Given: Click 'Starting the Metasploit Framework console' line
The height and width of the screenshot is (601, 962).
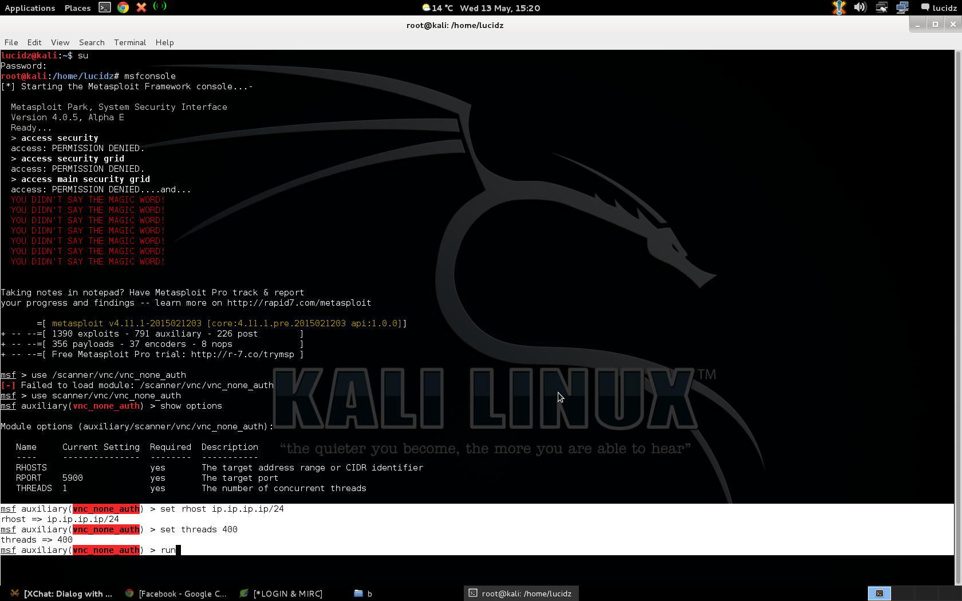Looking at the screenshot, I should [x=127, y=86].
